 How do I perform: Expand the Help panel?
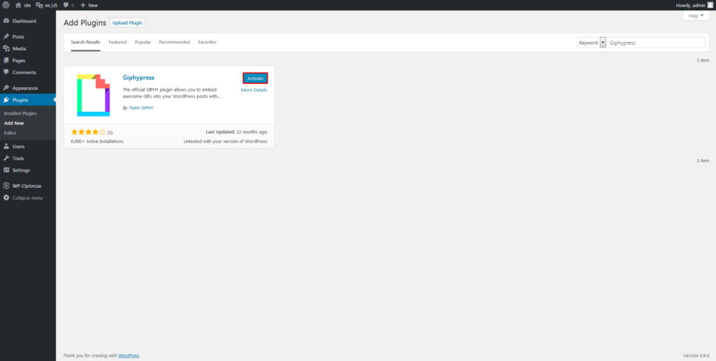coord(696,15)
